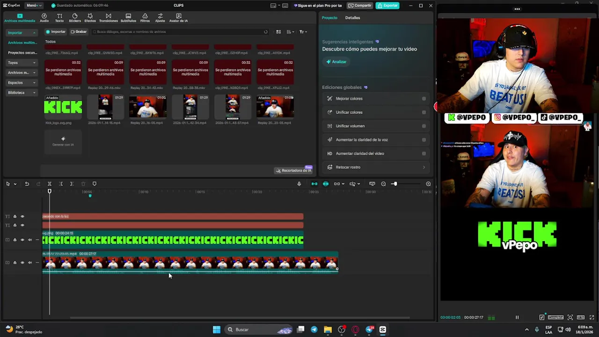This screenshot has height=337, width=599.
Task: Click the Grabar button
Action: 79,32
